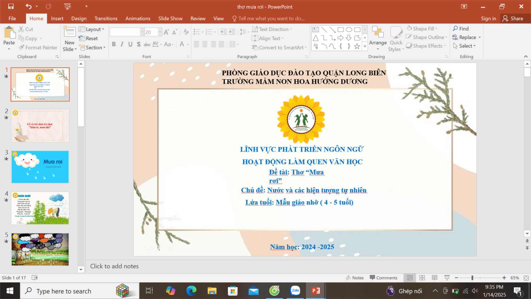The image size is (531, 299).
Task: Expand the Layout dropdown
Action: point(92,29)
